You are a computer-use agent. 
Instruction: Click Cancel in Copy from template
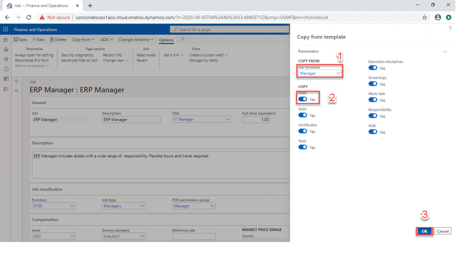click(x=442, y=231)
